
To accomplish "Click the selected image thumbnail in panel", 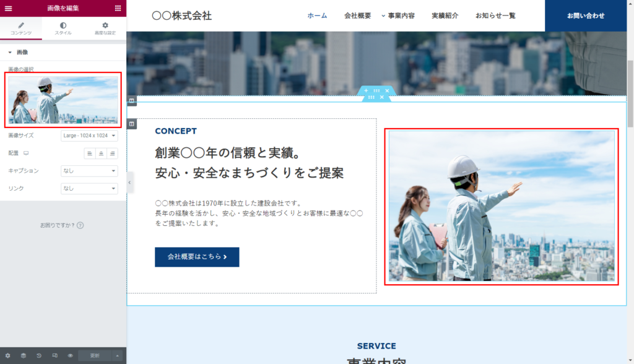I will click(x=63, y=99).
